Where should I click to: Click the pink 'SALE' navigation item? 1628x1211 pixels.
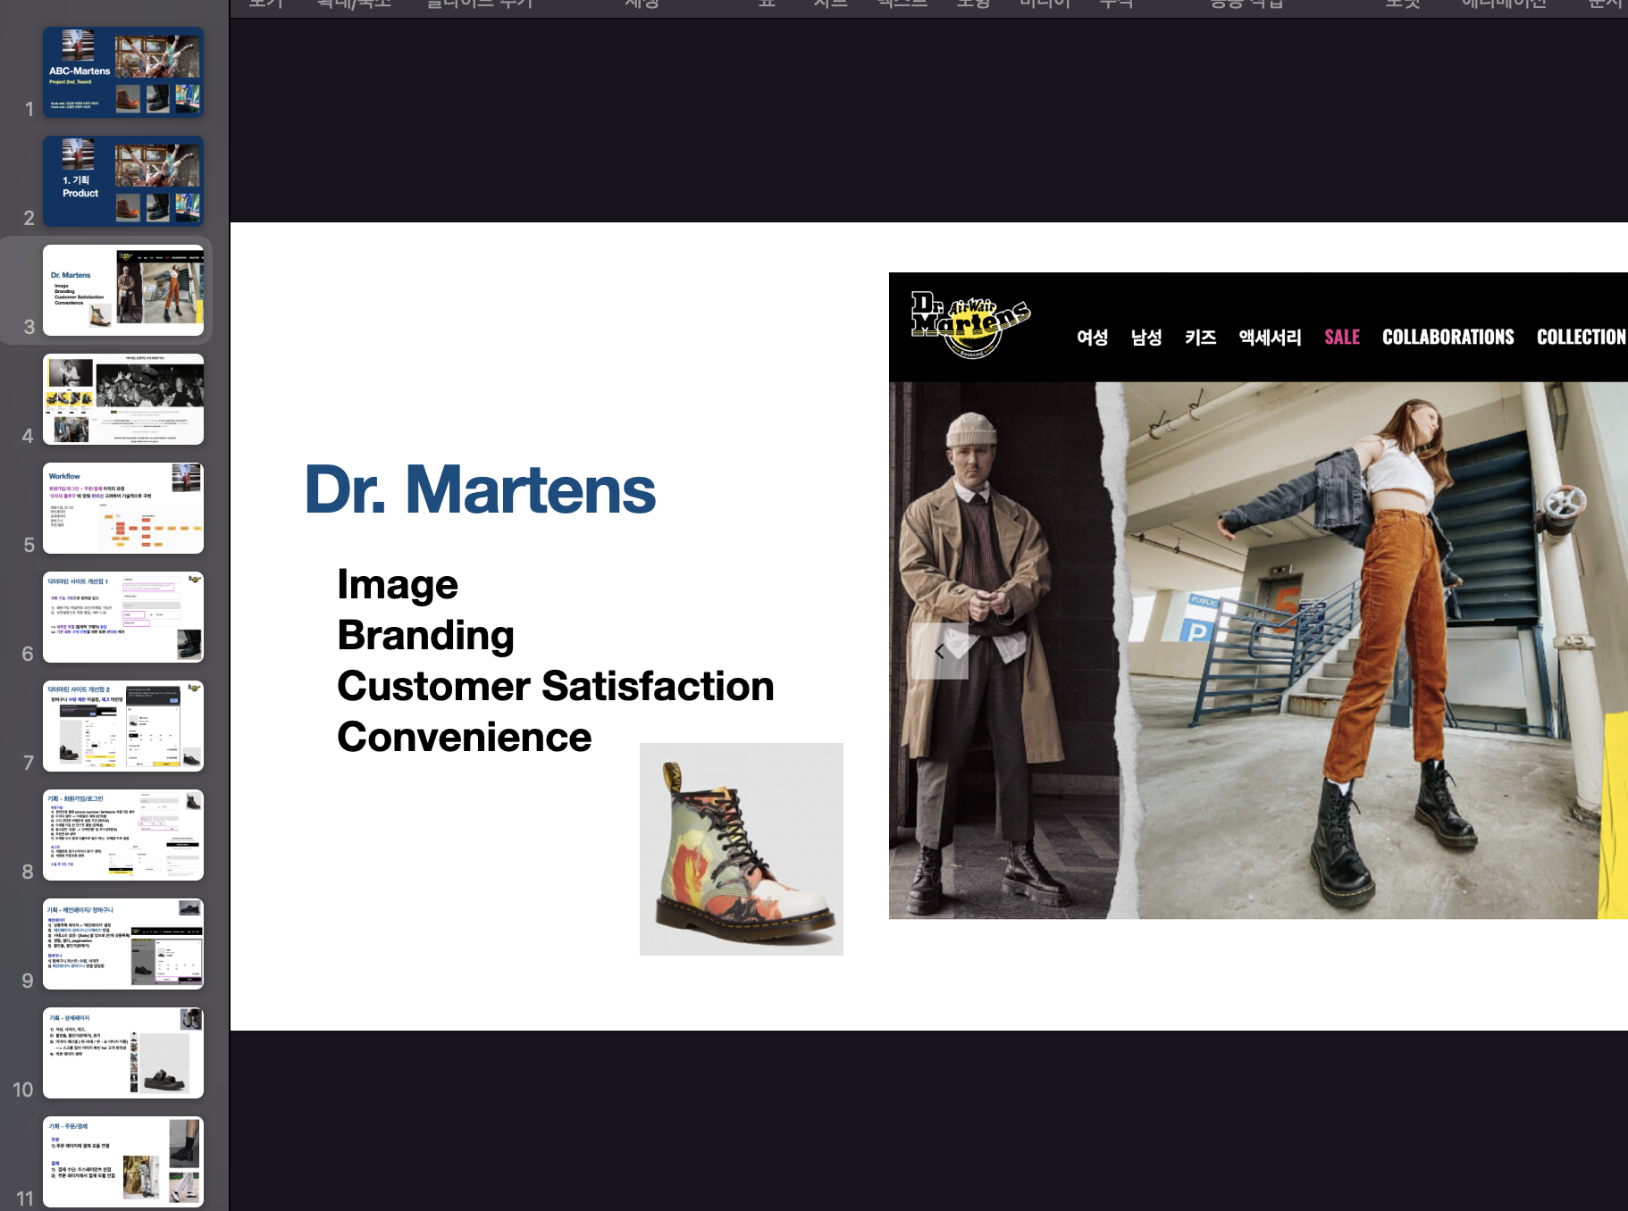[x=1342, y=337]
